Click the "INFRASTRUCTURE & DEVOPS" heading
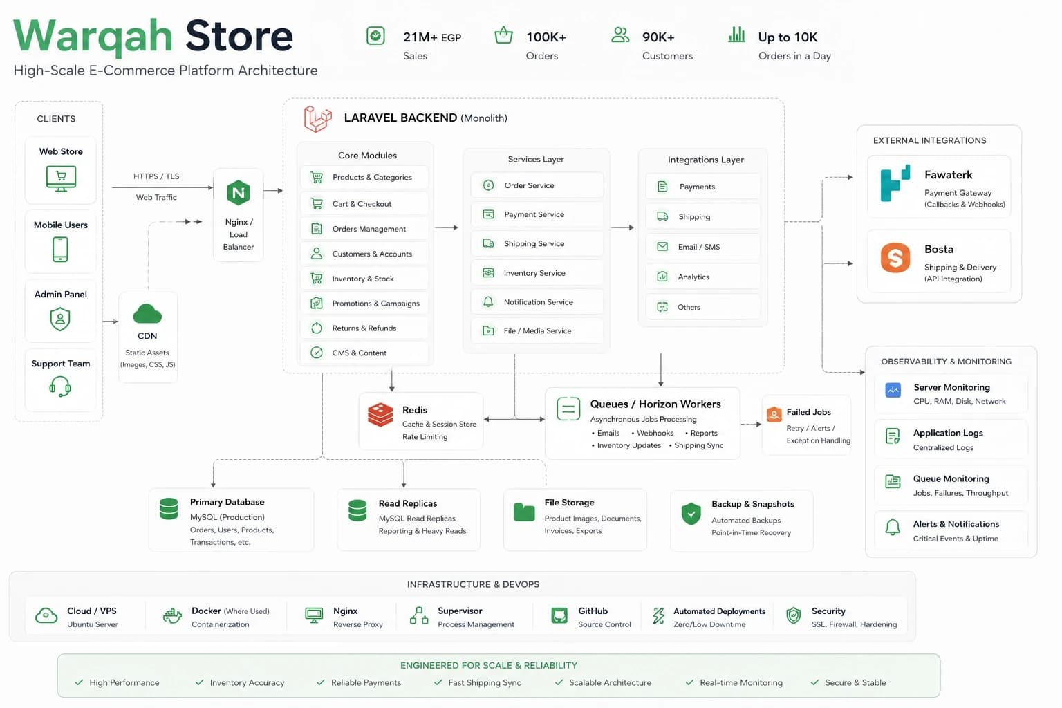 coord(473,585)
